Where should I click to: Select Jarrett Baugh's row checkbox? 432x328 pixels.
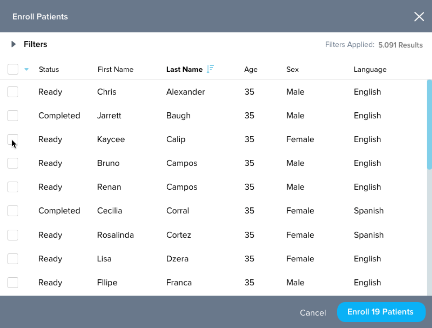click(13, 116)
